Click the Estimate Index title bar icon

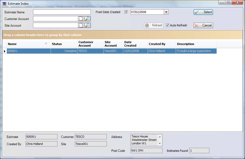pyautogui.click(x=4, y=3)
